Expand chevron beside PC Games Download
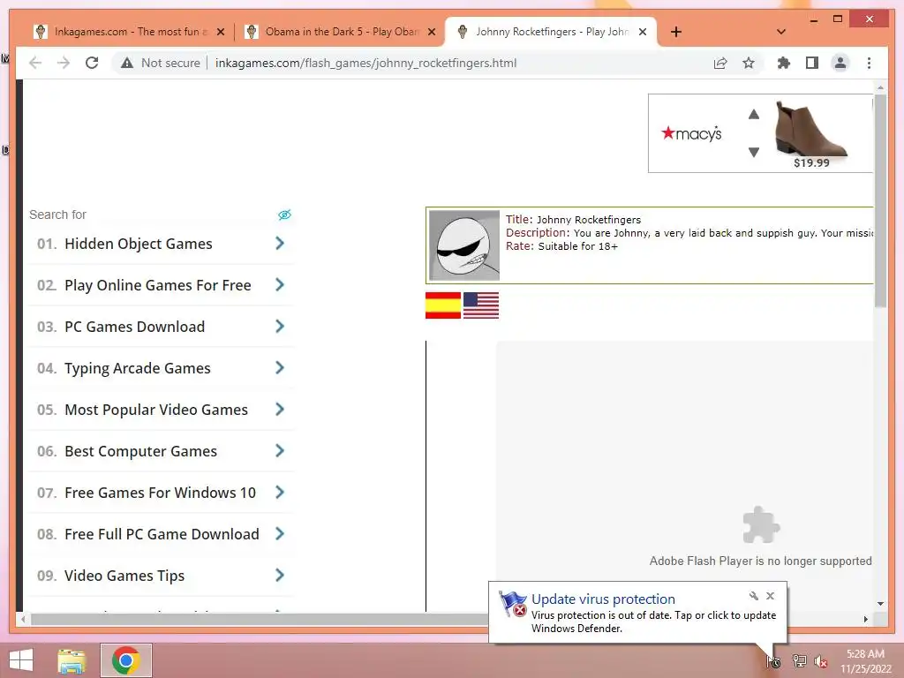 pyautogui.click(x=280, y=327)
